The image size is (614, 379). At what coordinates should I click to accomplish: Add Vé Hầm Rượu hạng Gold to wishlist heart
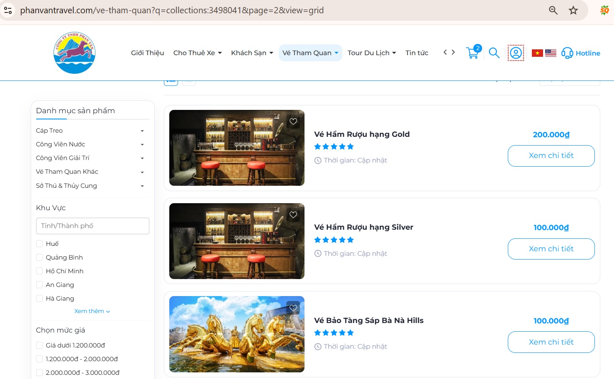click(293, 121)
